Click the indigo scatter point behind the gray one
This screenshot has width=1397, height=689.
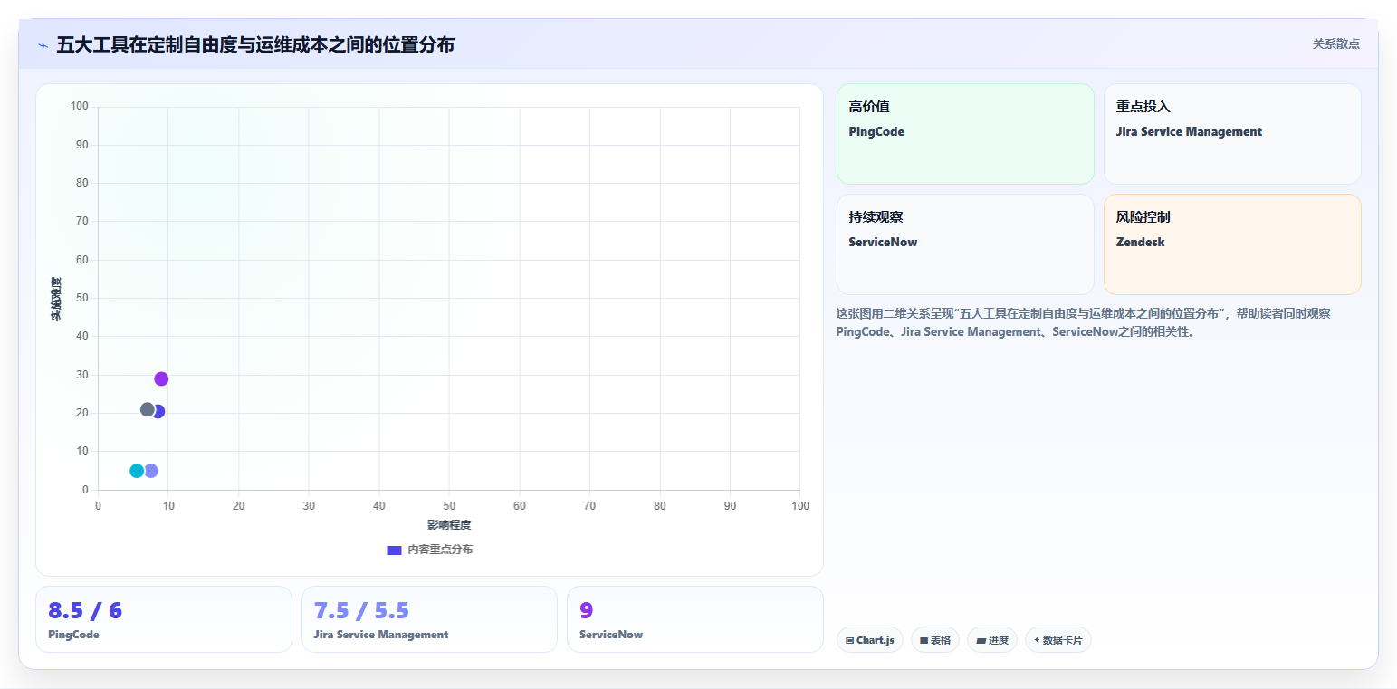point(159,411)
